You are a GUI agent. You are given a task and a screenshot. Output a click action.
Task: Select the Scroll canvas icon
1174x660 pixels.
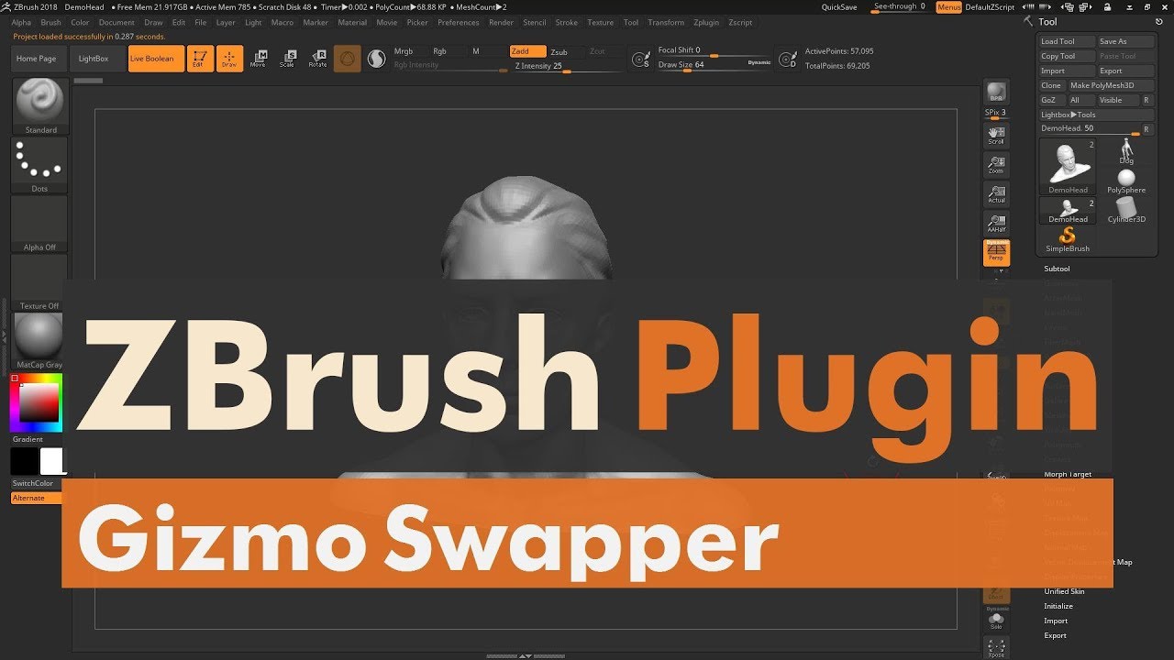pyautogui.click(x=996, y=136)
